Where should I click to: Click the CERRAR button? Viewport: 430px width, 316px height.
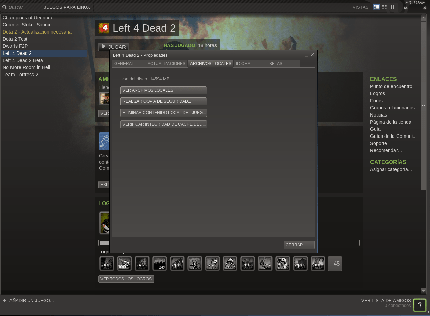299,245
